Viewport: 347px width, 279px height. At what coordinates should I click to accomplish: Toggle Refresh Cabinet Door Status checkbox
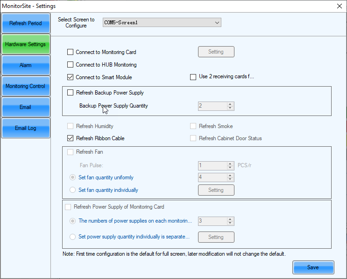pyautogui.click(x=193, y=138)
